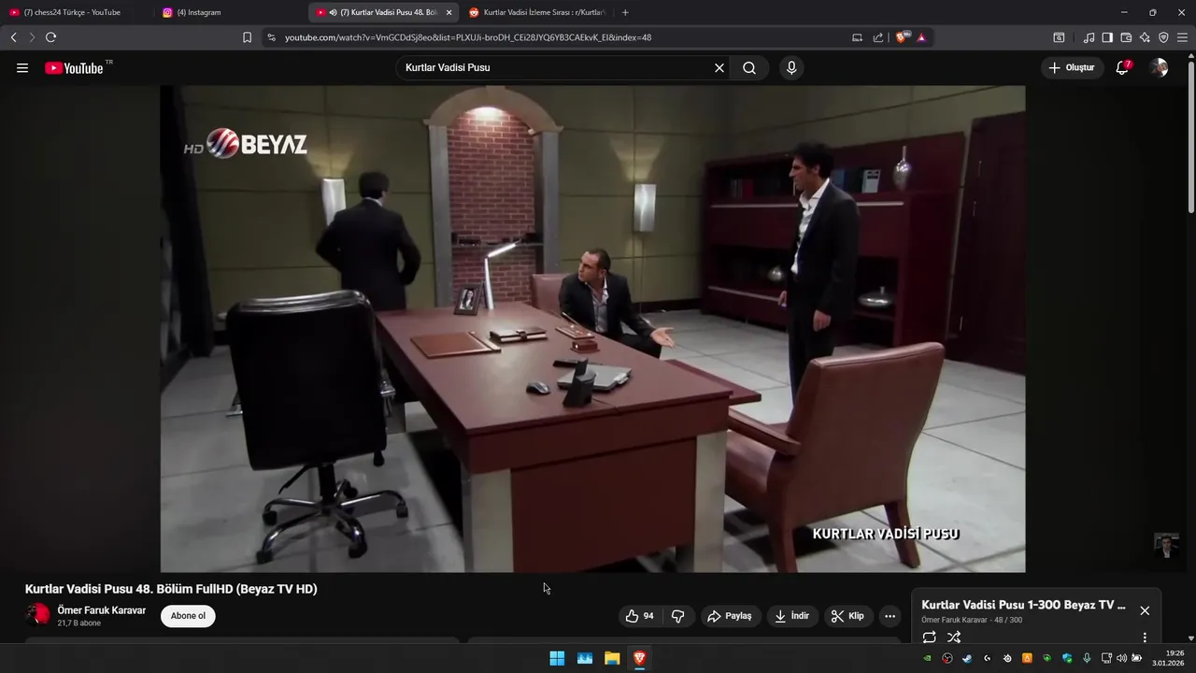Close the playlist panel
The width and height of the screenshot is (1196, 673).
point(1145,610)
